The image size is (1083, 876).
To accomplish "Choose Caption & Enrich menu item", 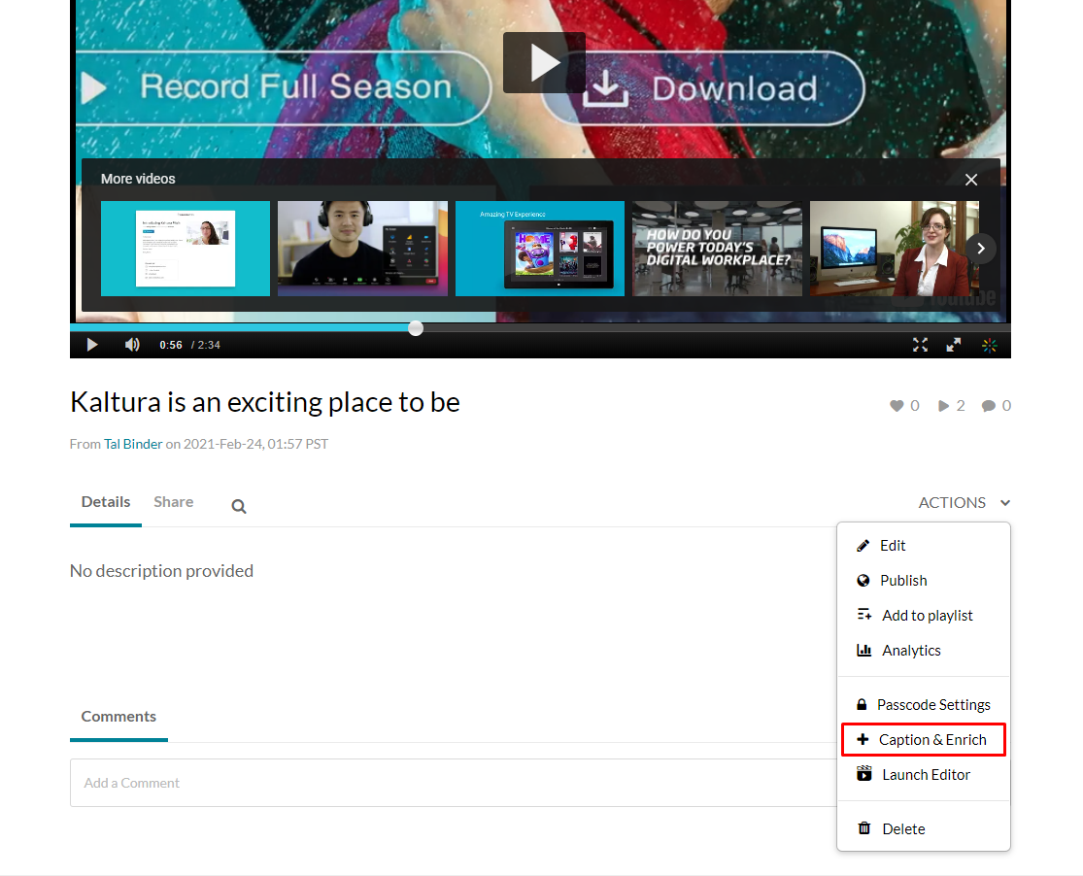I will pos(924,740).
